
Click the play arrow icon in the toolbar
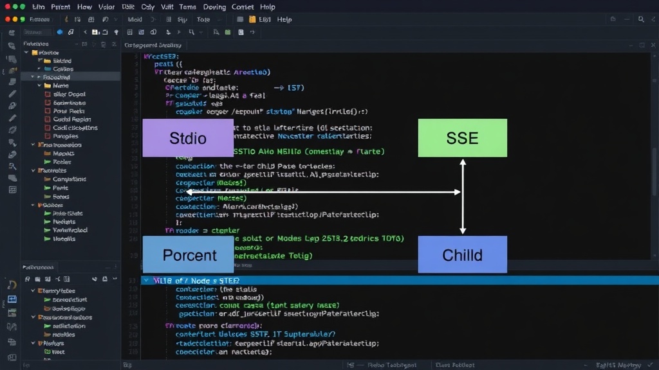(179, 32)
